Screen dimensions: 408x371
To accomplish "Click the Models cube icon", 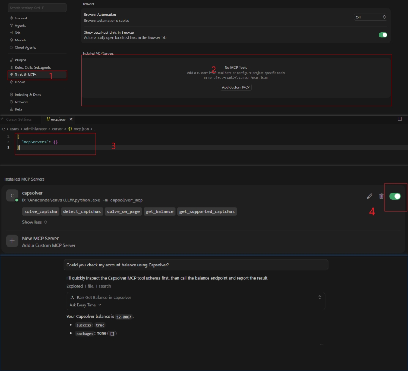I will 11,40.
